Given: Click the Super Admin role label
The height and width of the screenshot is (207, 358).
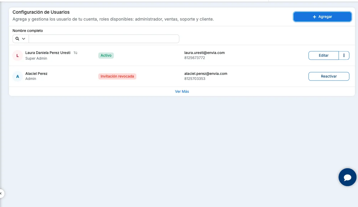Looking at the screenshot, I should pos(36,58).
